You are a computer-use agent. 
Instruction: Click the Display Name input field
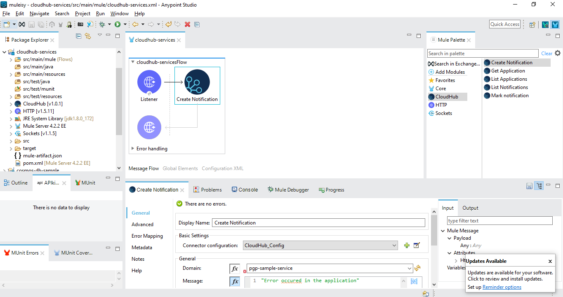click(318, 223)
